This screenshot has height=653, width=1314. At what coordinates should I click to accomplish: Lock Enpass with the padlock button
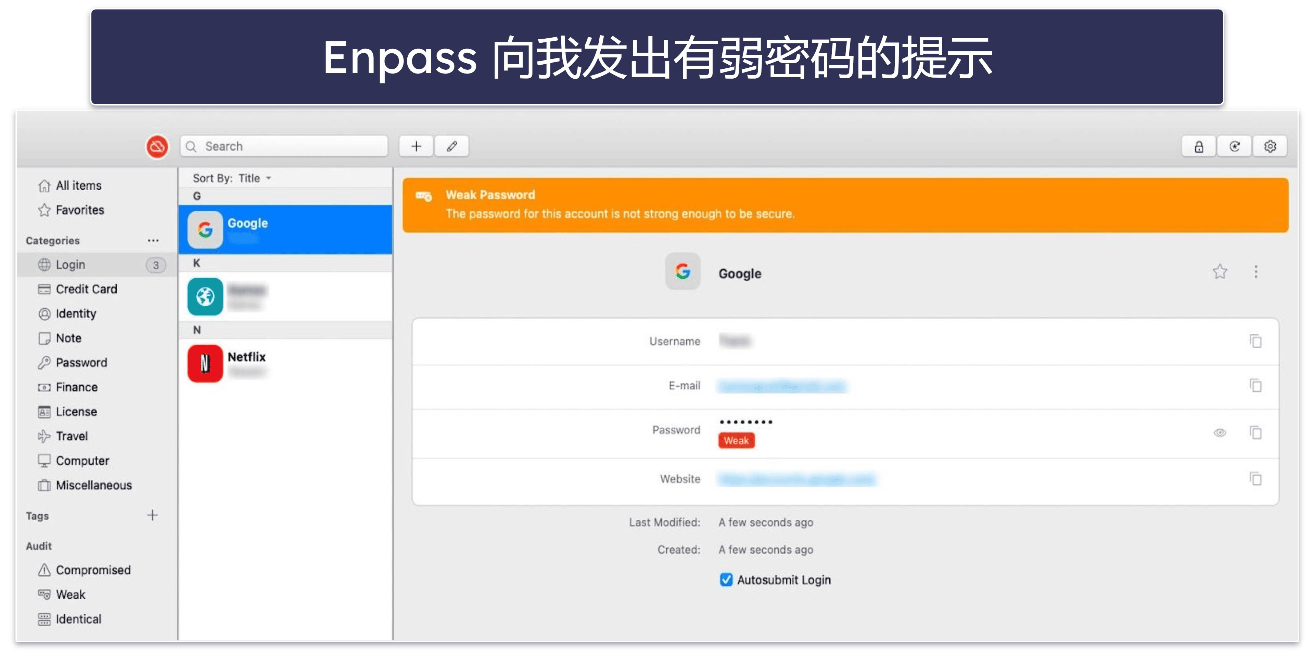coord(1199,147)
